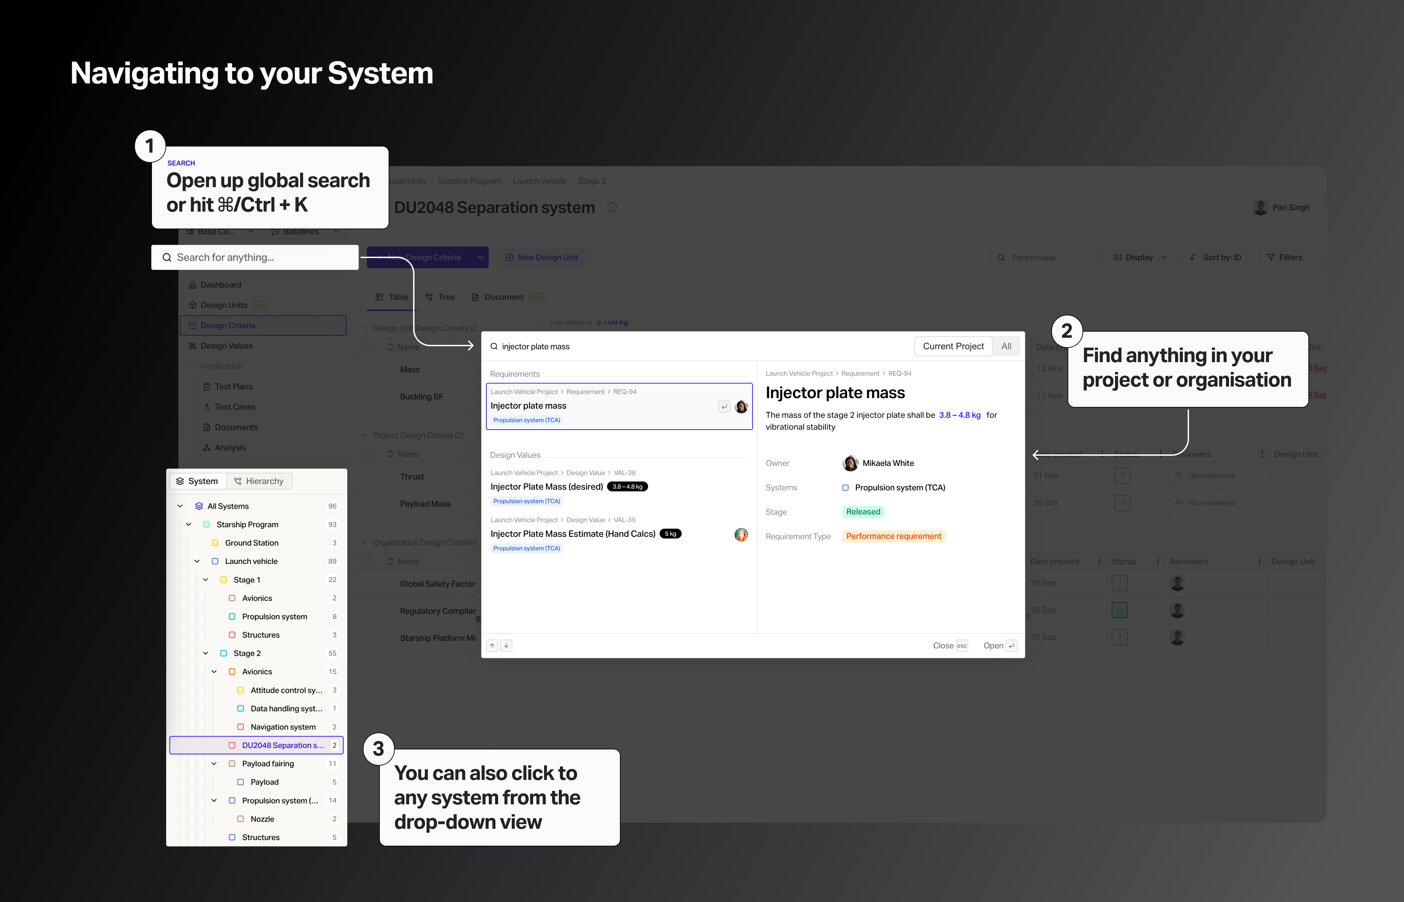This screenshot has height=902, width=1404.
Task: Collapse the All Systems tree node
Action: [x=180, y=506]
